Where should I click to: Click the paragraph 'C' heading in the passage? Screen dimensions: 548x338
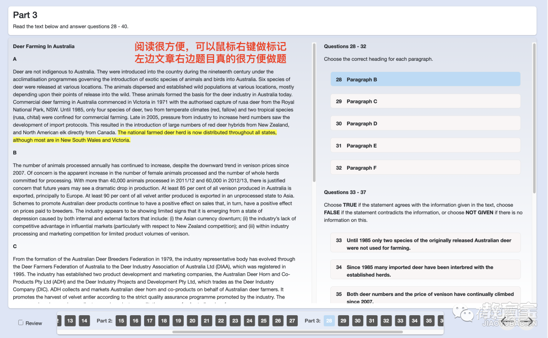coord(15,246)
